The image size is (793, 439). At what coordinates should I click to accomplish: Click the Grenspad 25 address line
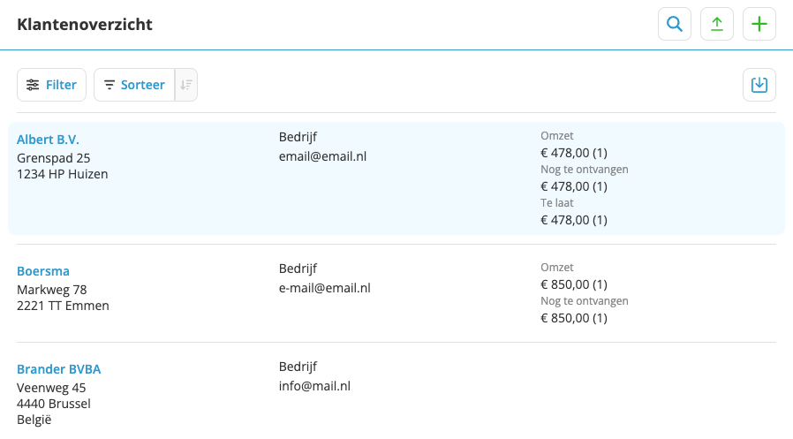pos(54,158)
